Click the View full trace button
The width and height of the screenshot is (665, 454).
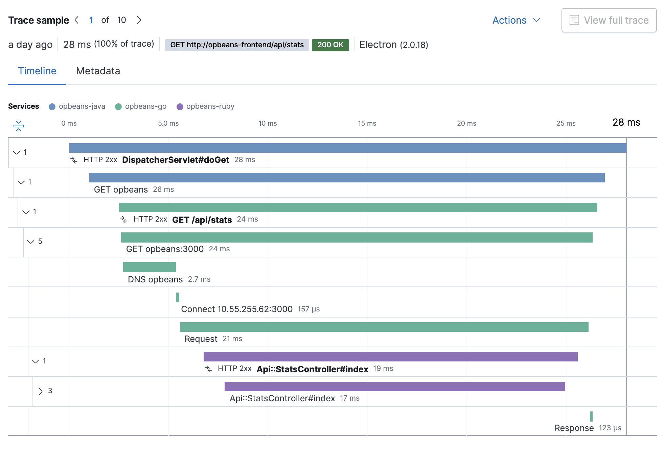609,20
